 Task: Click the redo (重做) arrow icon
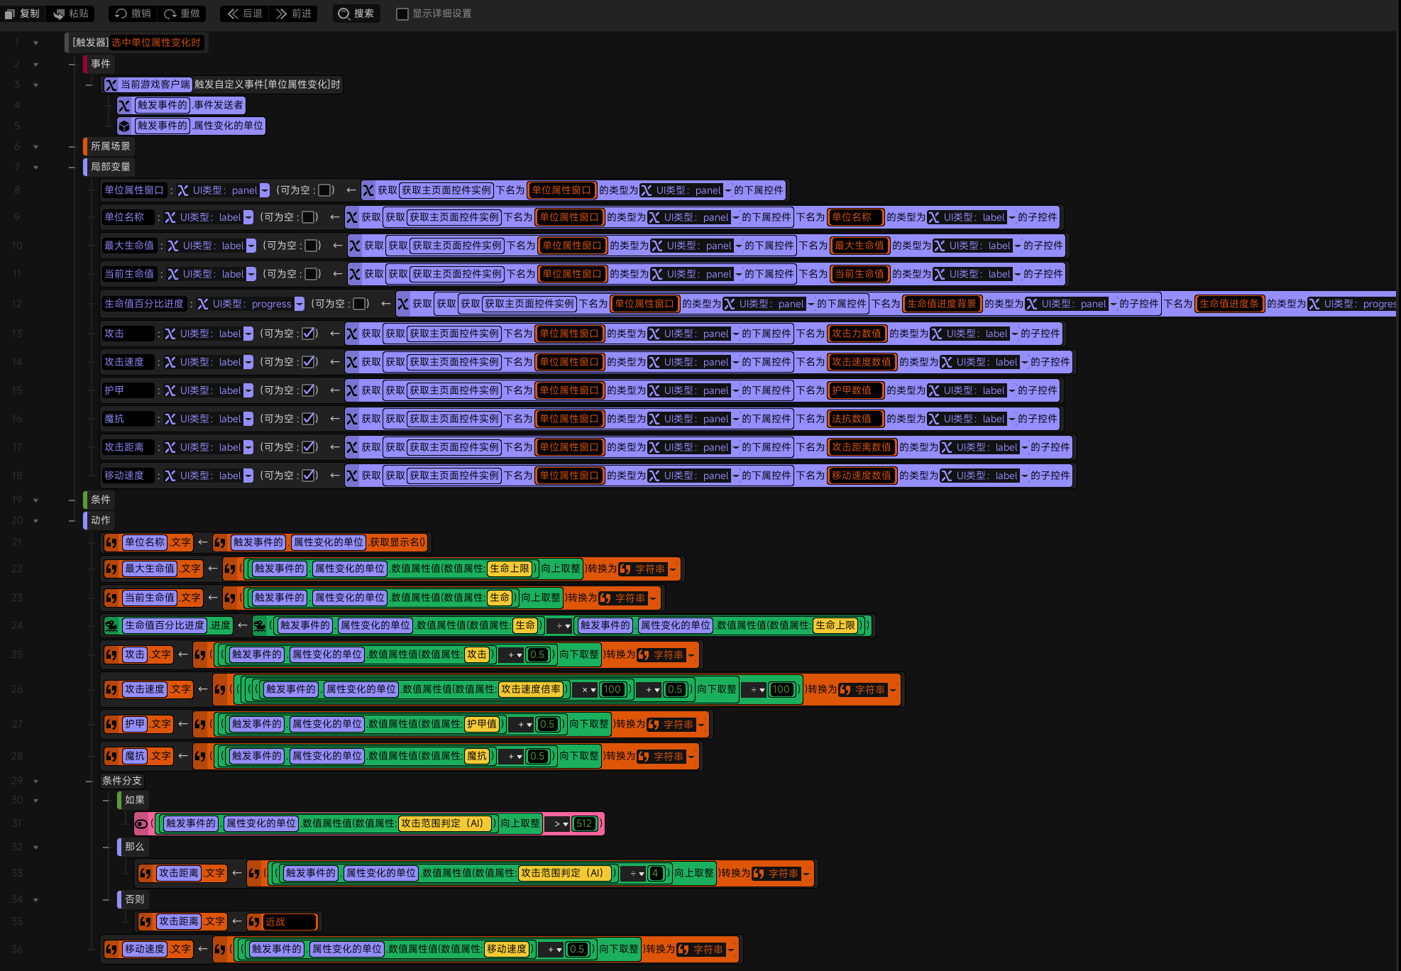[x=170, y=13]
